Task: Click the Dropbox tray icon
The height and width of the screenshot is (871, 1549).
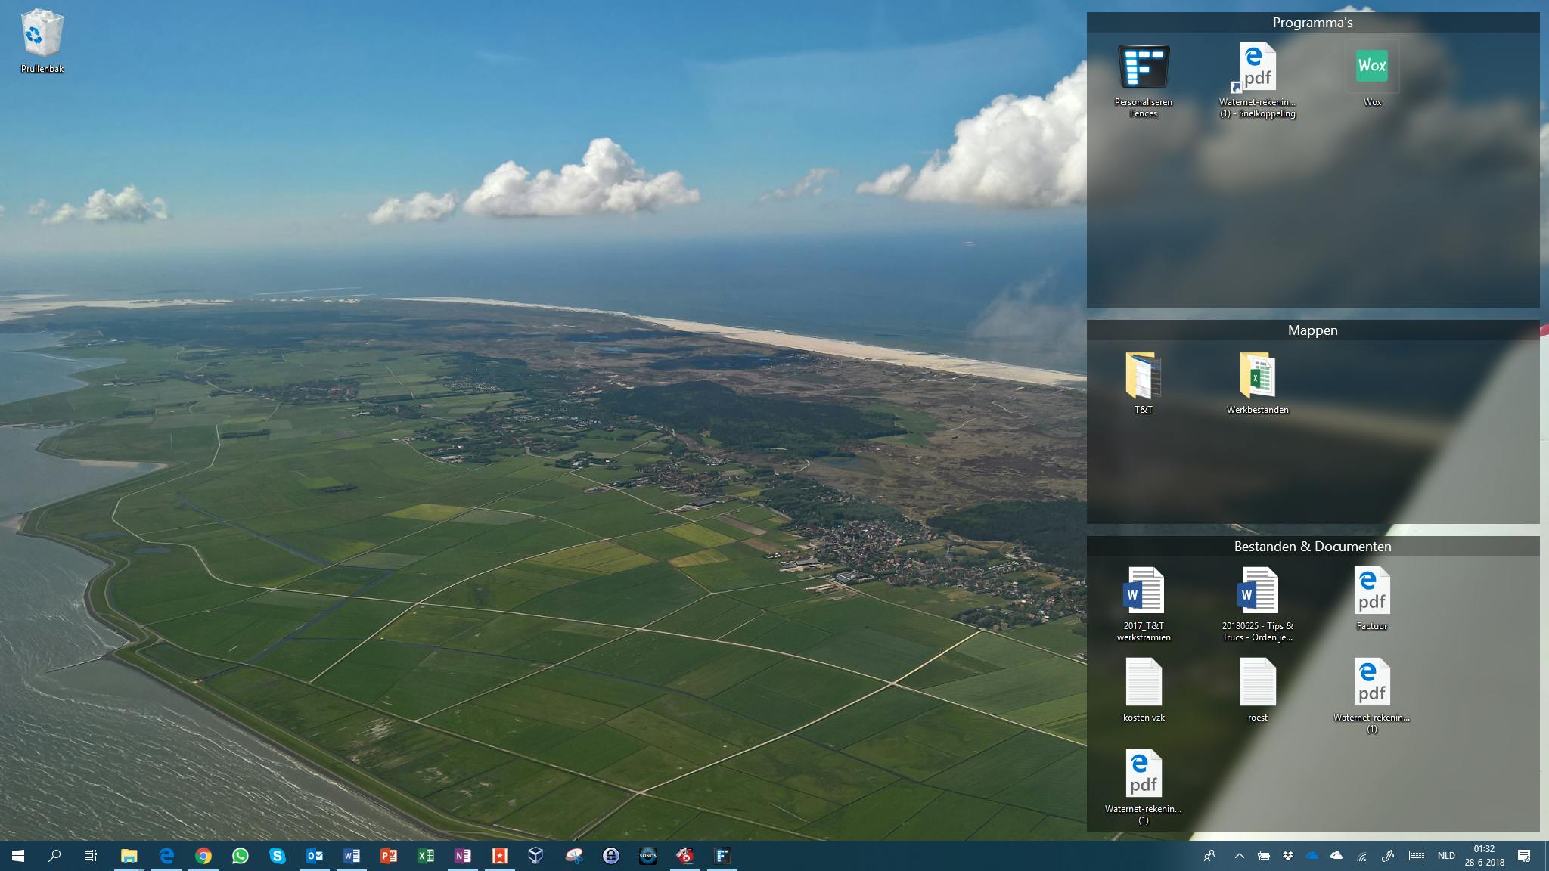Action: coord(1287,856)
